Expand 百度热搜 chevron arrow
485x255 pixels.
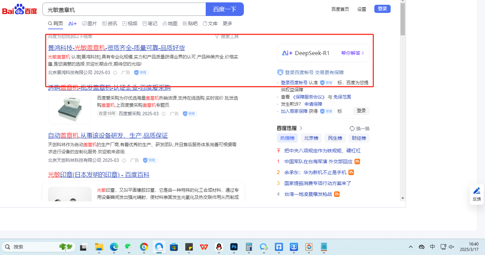301,128
